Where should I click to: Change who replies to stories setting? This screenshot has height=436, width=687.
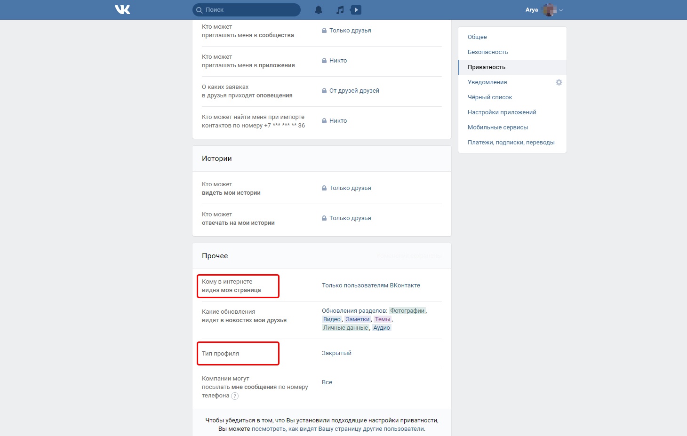point(350,218)
